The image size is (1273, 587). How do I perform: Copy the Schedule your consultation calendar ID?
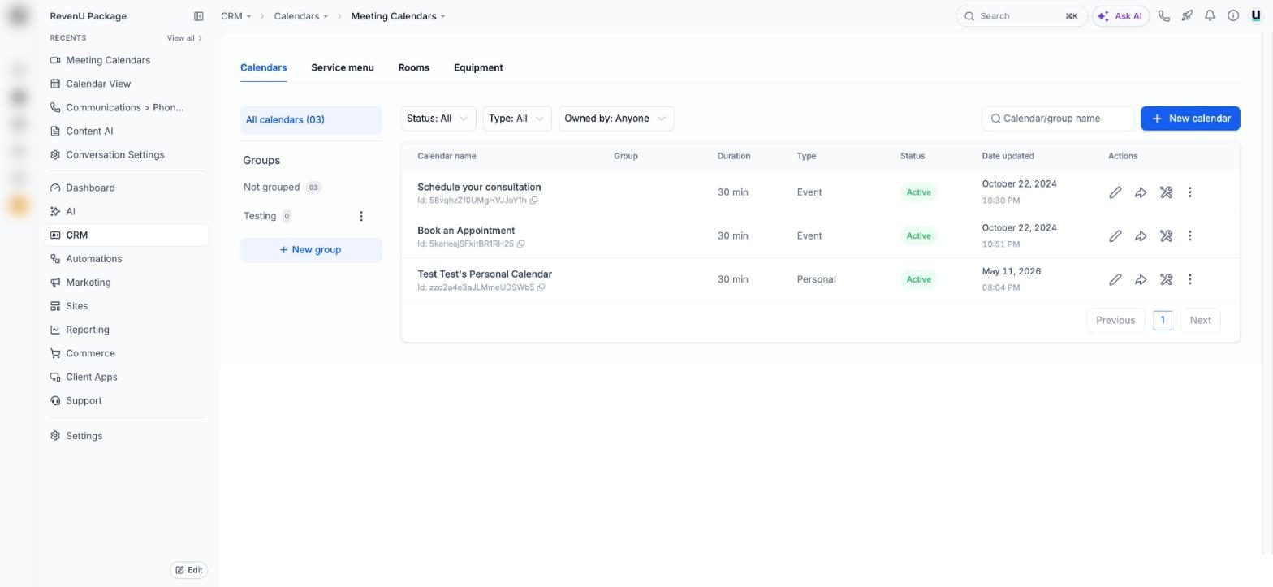(x=533, y=201)
